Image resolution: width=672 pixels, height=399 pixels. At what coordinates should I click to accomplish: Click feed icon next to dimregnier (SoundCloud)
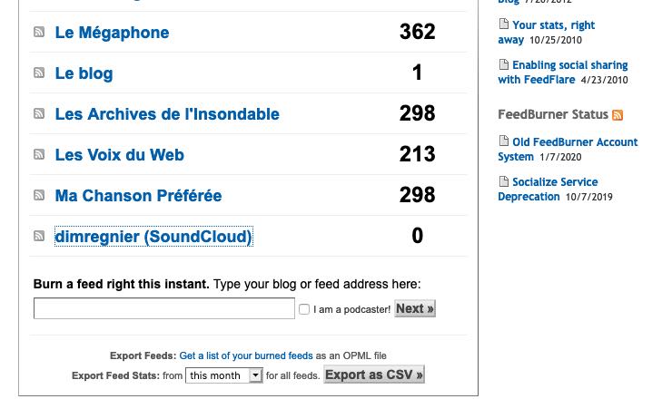(39, 236)
